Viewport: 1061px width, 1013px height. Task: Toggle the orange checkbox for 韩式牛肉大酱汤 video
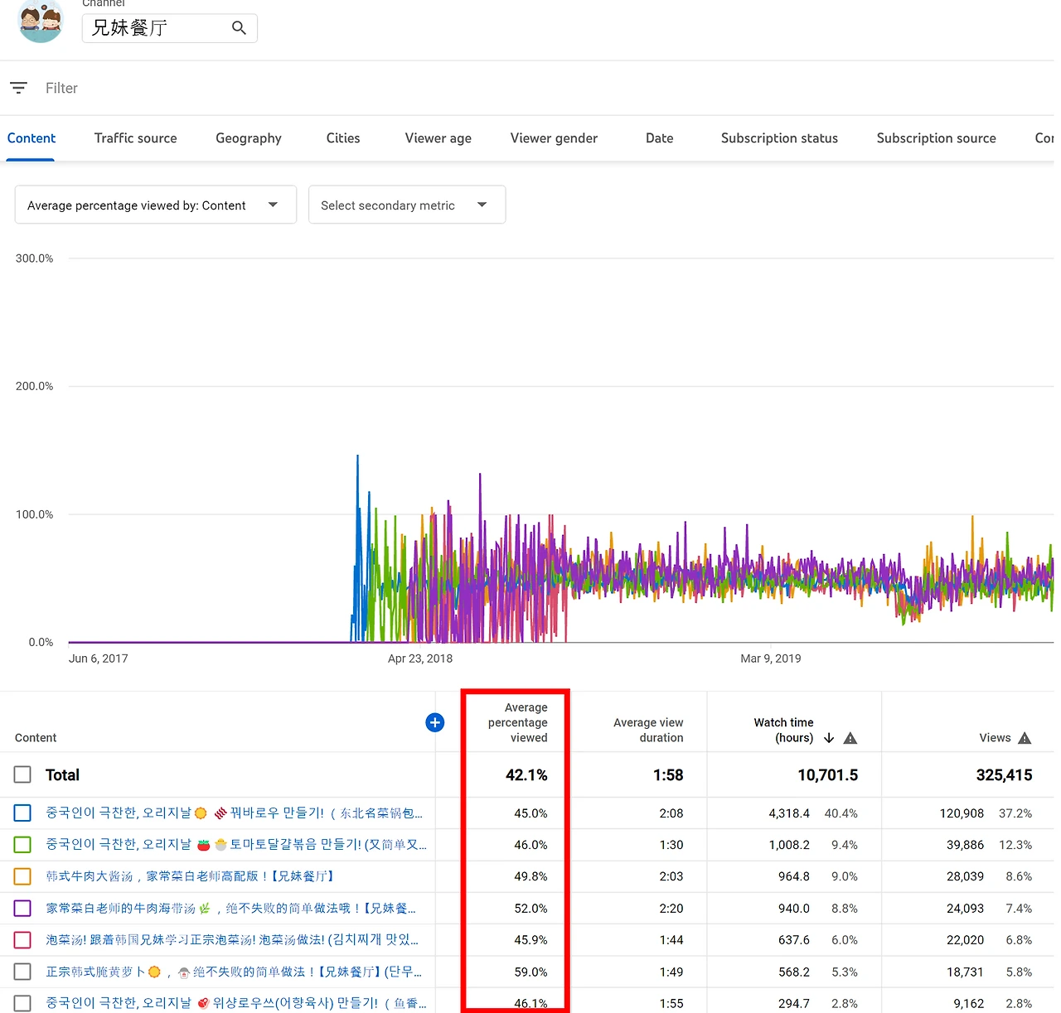tap(22, 876)
